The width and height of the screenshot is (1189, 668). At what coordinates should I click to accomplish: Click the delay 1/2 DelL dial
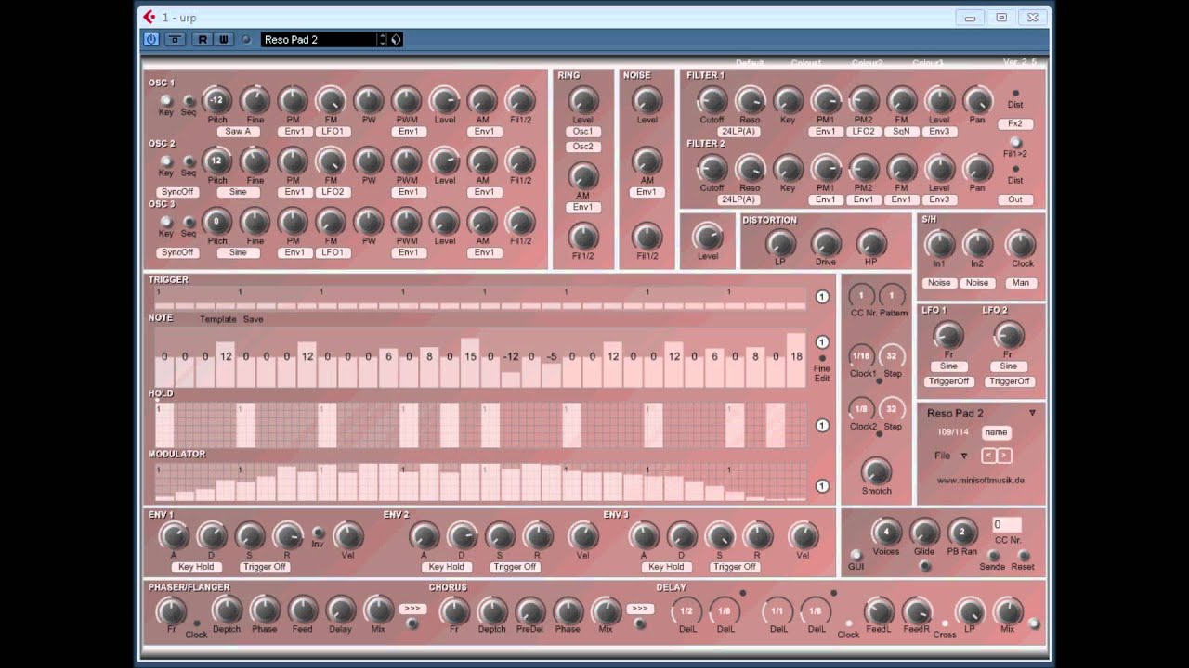(686, 610)
